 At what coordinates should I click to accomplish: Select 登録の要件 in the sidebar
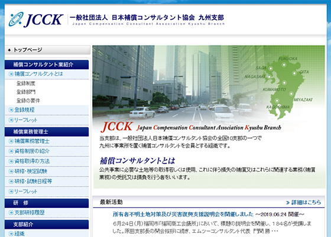[x=28, y=101]
